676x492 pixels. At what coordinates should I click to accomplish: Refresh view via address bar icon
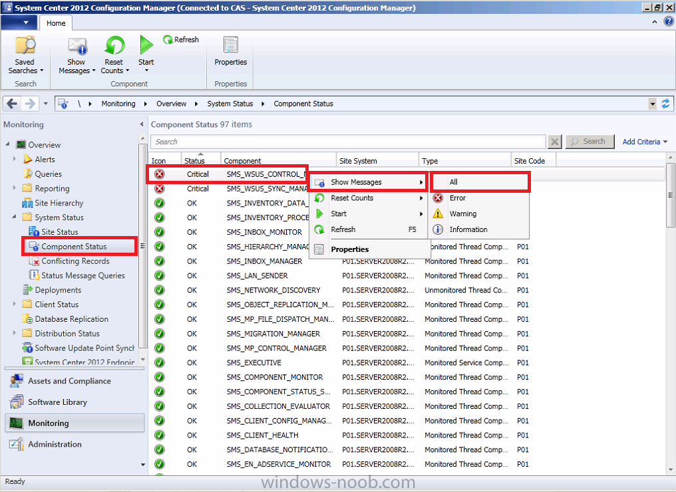665,104
